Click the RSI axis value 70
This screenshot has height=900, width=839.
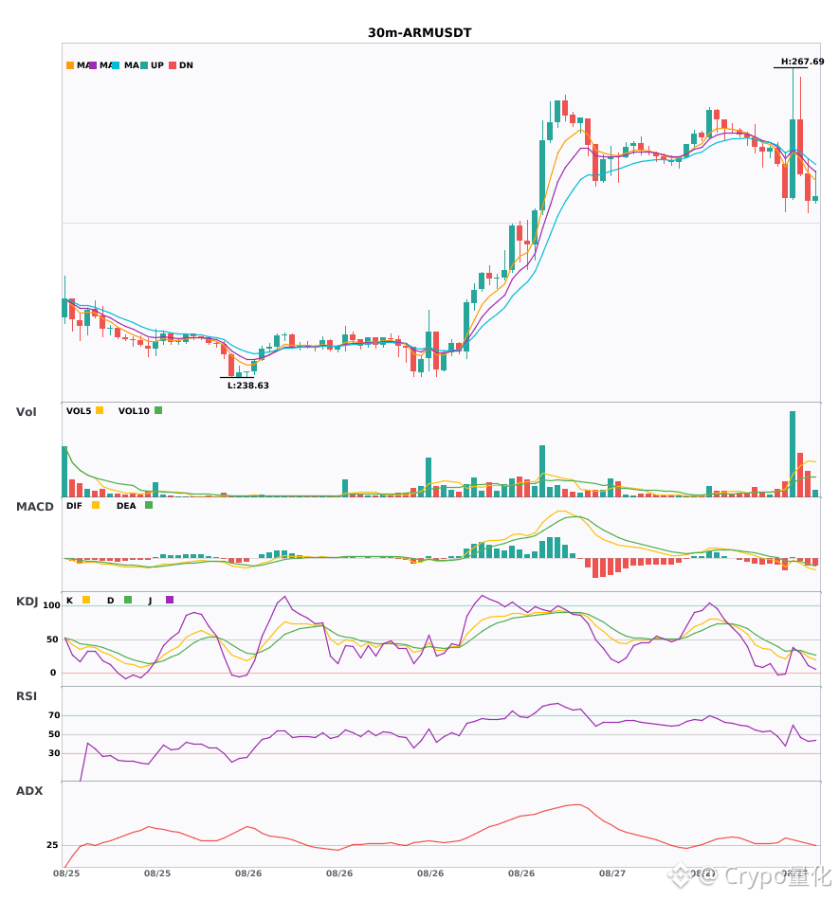(x=54, y=715)
